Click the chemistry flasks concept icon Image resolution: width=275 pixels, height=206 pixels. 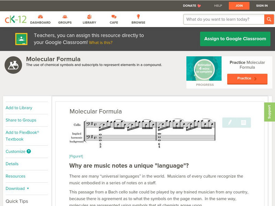pos(13,65)
